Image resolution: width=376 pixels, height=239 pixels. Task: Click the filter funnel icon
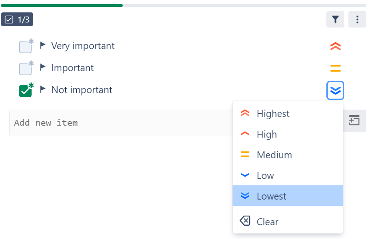(335, 19)
